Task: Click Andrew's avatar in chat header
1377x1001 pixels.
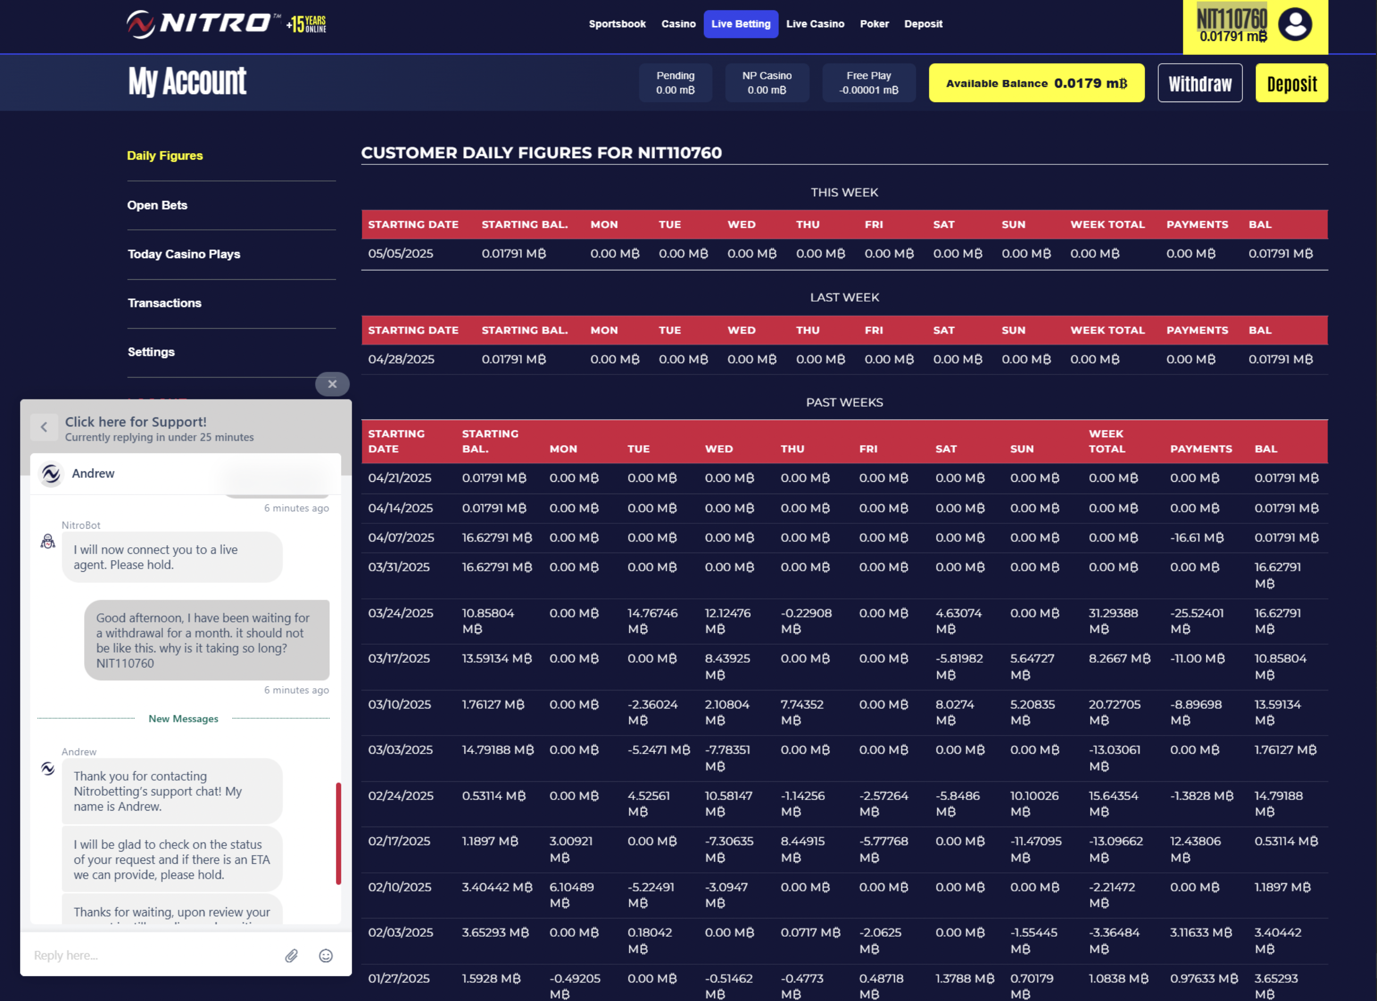Action: [51, 473]
